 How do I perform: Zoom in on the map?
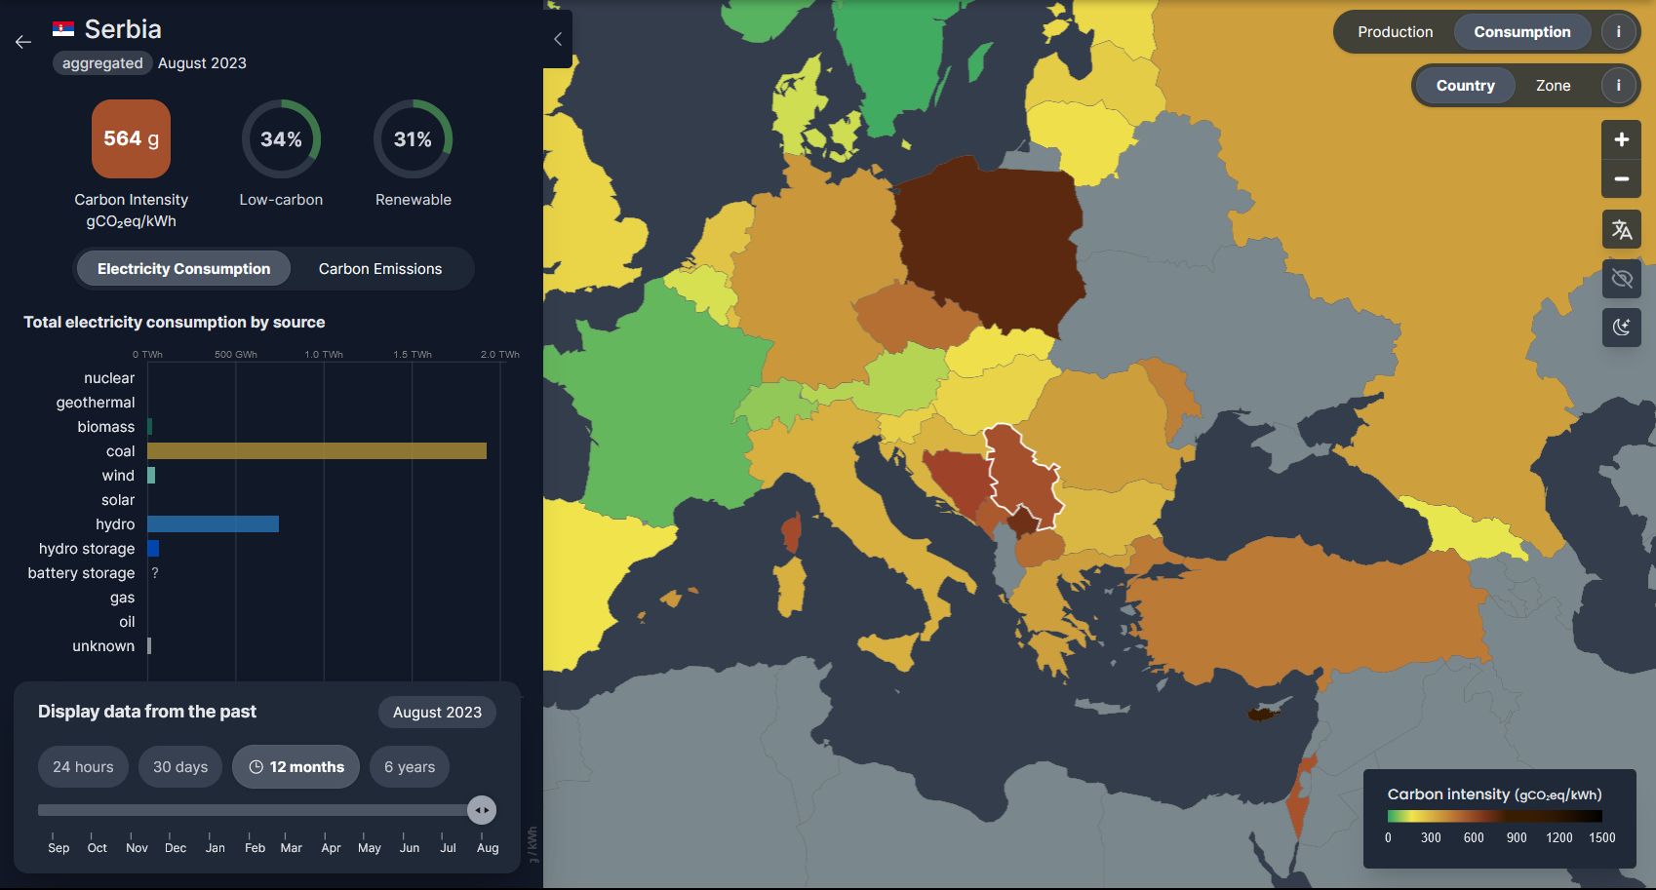pos(1621,138)
